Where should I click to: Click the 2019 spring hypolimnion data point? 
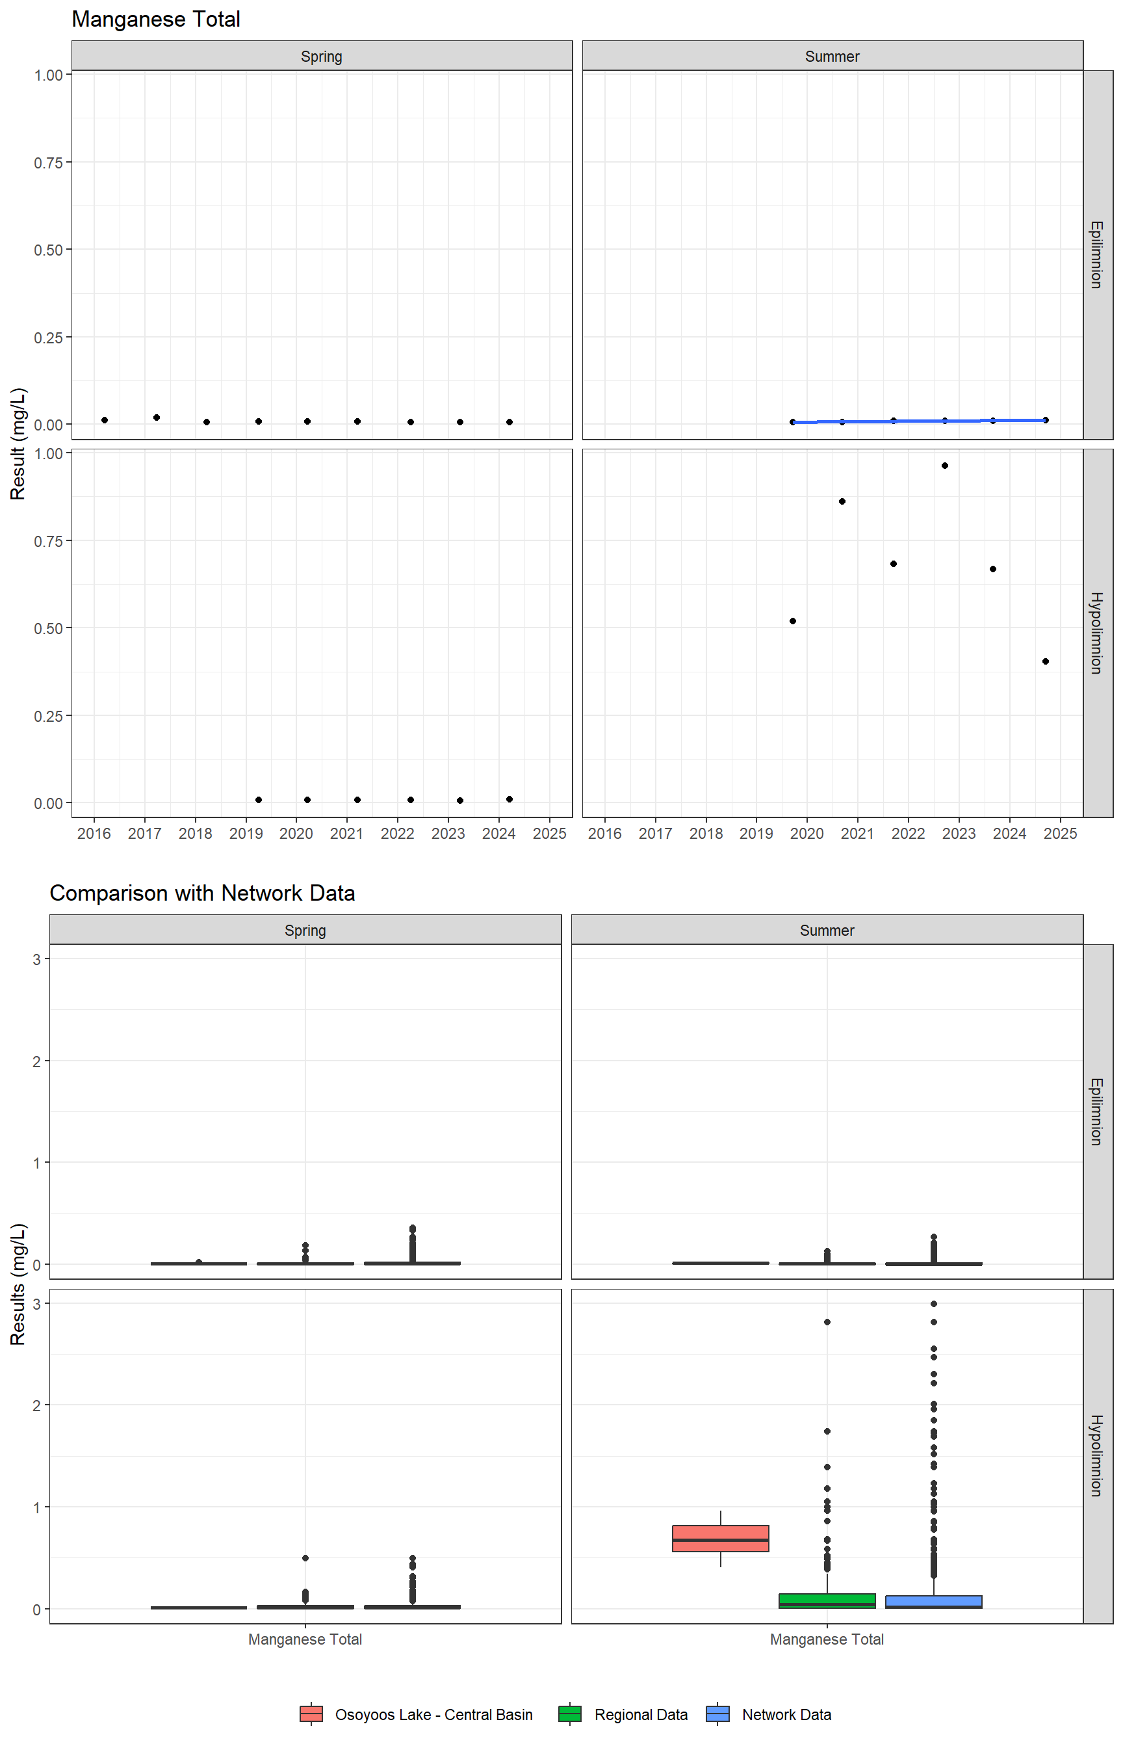(259, 801)
